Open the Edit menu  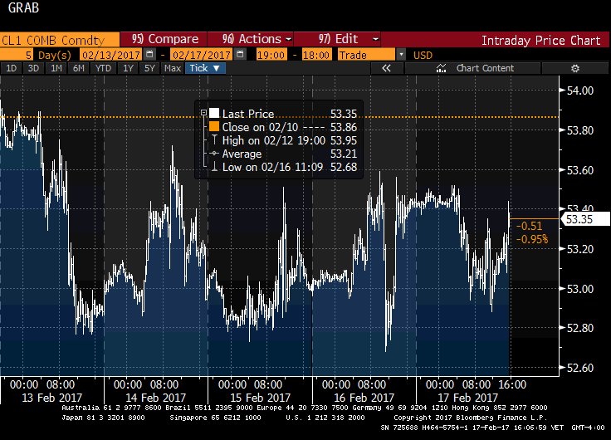tap(349, 39)
